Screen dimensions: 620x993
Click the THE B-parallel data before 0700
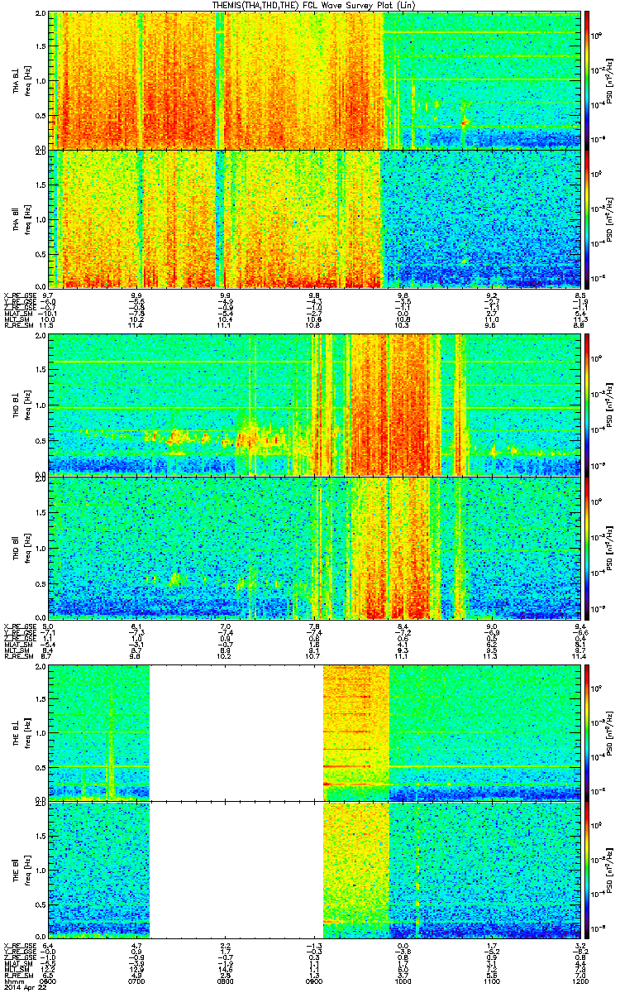(99, 871)
